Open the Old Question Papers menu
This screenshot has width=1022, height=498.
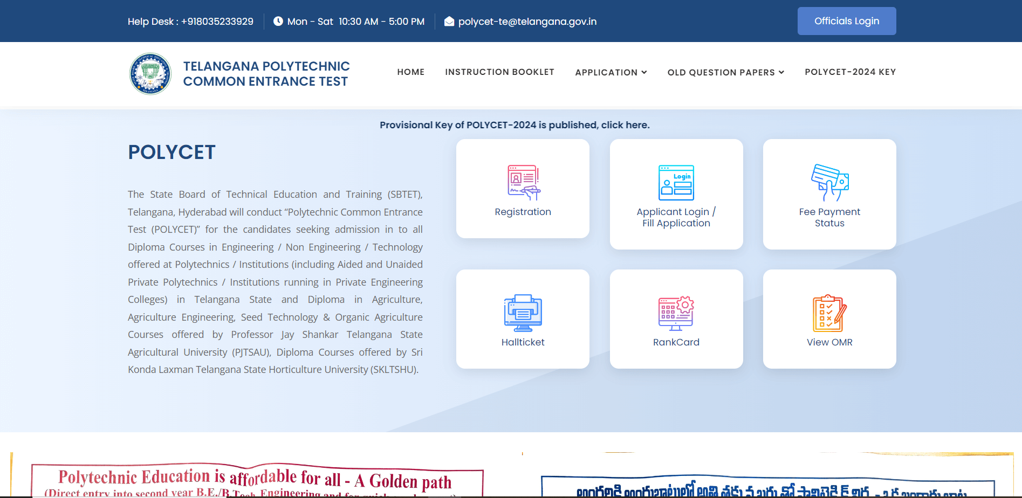pos(726,72)
